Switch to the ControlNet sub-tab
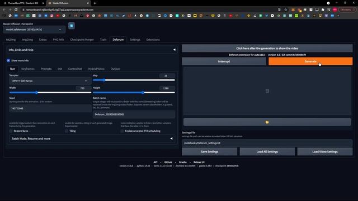The height and width of the screenshot is (201, 358). (x=75, y=69)
